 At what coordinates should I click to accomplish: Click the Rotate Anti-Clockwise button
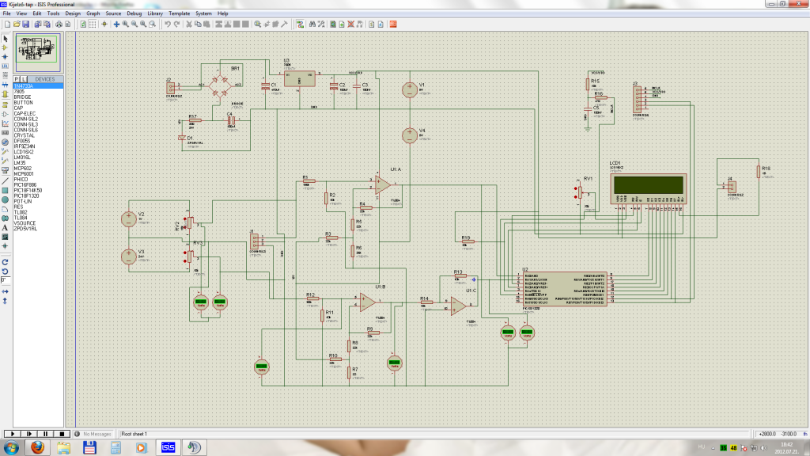(x=6, y=272)
